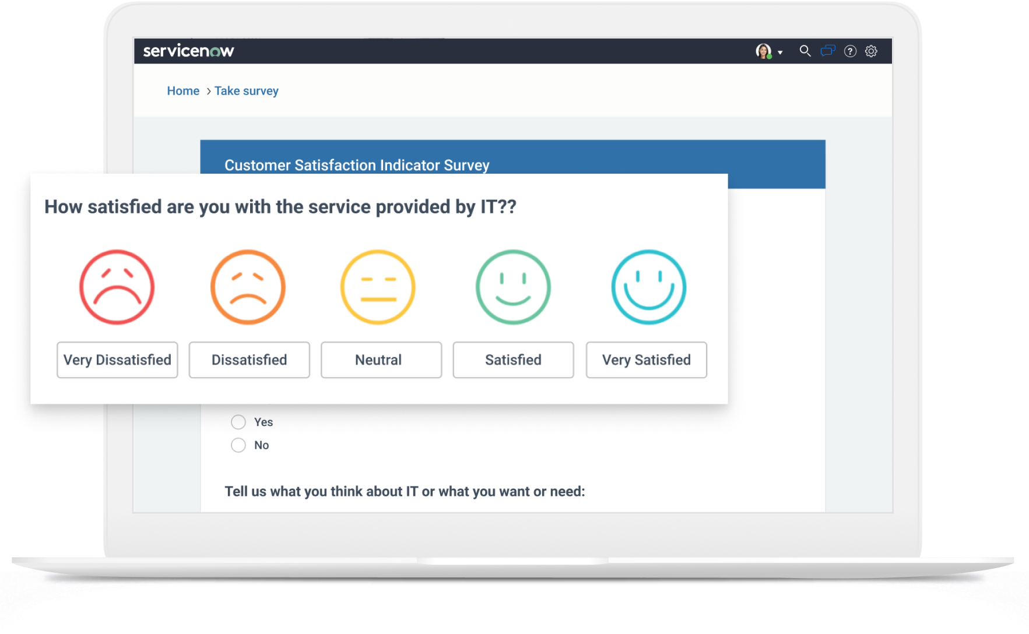The width and height of the screenshot is (1029, 634).
Task: Expand the user profile dropdown arrow
Action: pos(780,52)
